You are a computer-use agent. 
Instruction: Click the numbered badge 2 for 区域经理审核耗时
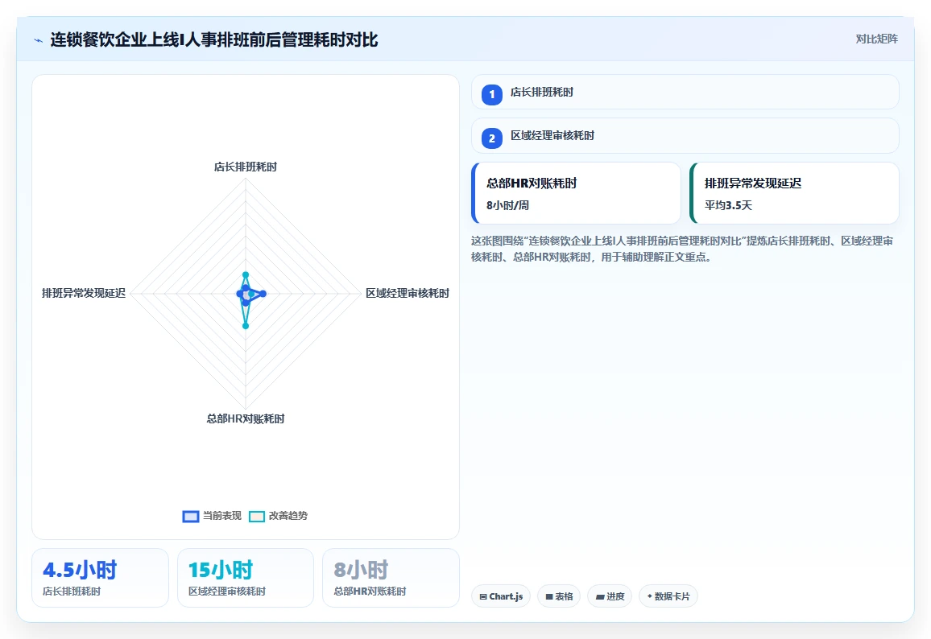(491, 138)
